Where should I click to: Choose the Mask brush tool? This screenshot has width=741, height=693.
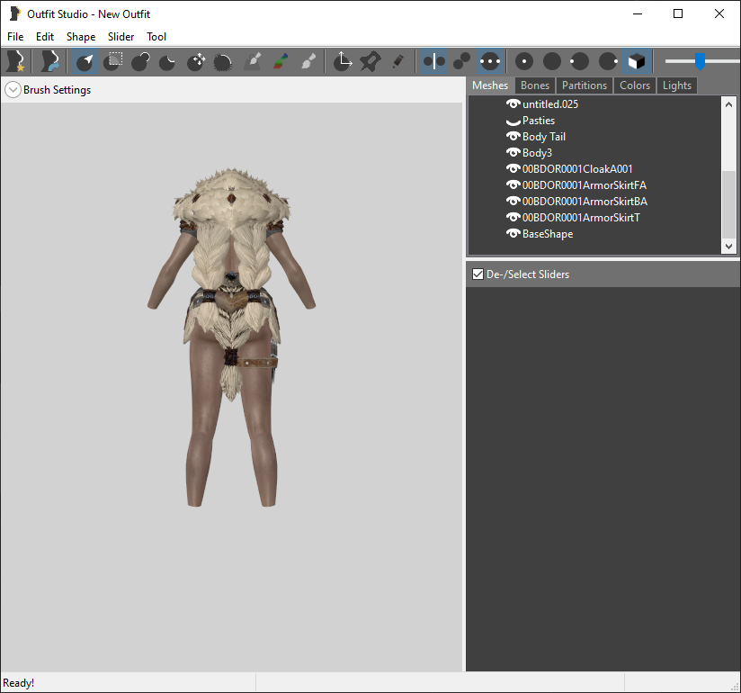pyautogui.click(x=113, y=61)
